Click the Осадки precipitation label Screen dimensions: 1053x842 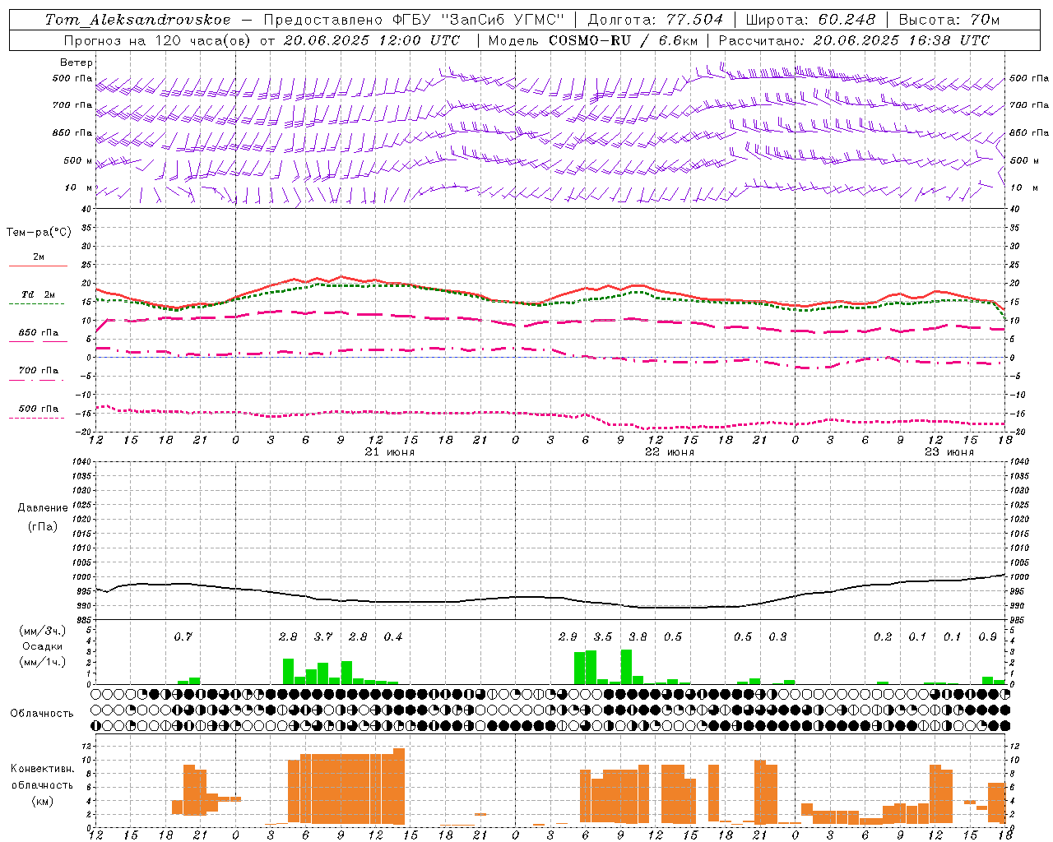coord(43,646)
